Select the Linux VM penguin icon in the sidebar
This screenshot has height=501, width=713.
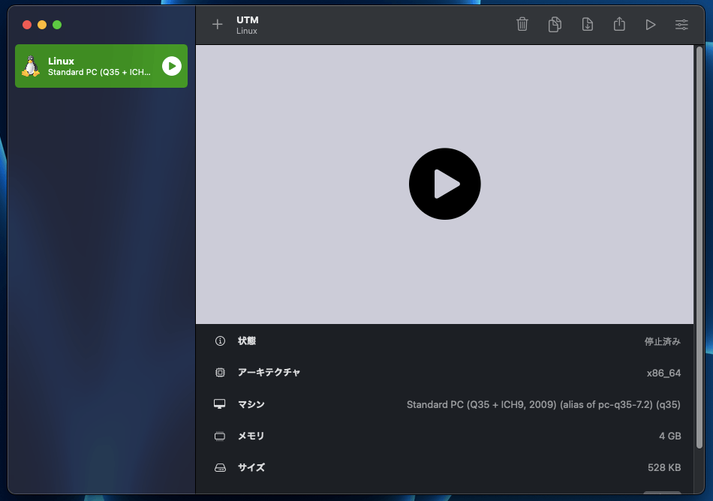point(31,66)
